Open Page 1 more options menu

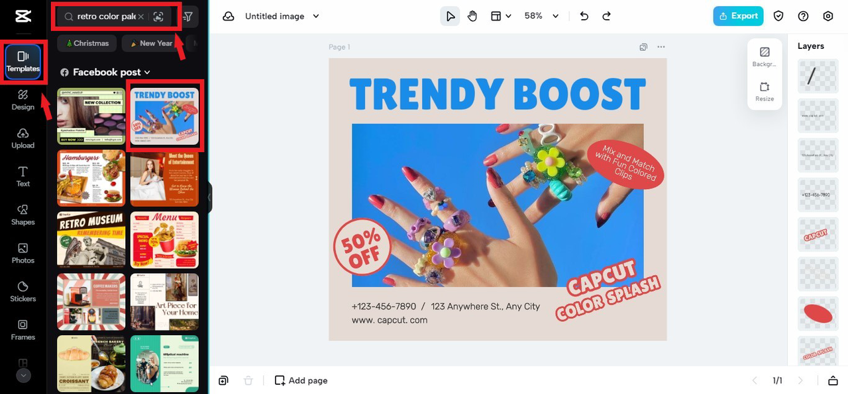[x=661, y=47]
